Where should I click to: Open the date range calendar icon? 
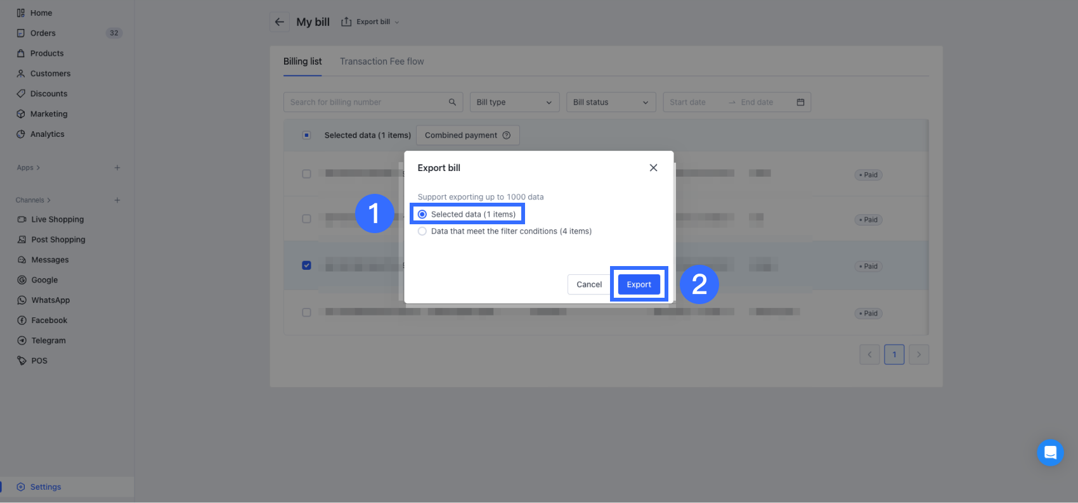pyautogui.click(x=800, y=102)
